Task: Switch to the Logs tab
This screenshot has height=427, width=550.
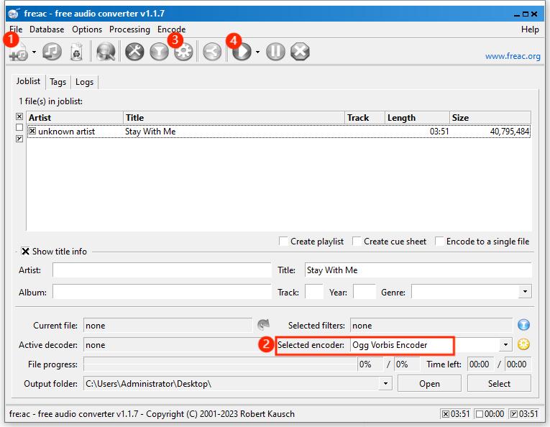Action: [x=84, y=82]
